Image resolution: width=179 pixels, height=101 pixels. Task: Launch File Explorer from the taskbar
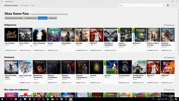pos(16,99)
